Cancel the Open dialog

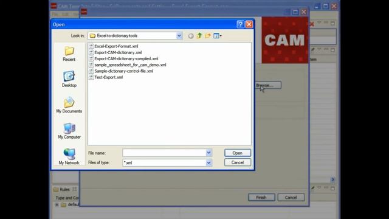[x=238, y=162]
